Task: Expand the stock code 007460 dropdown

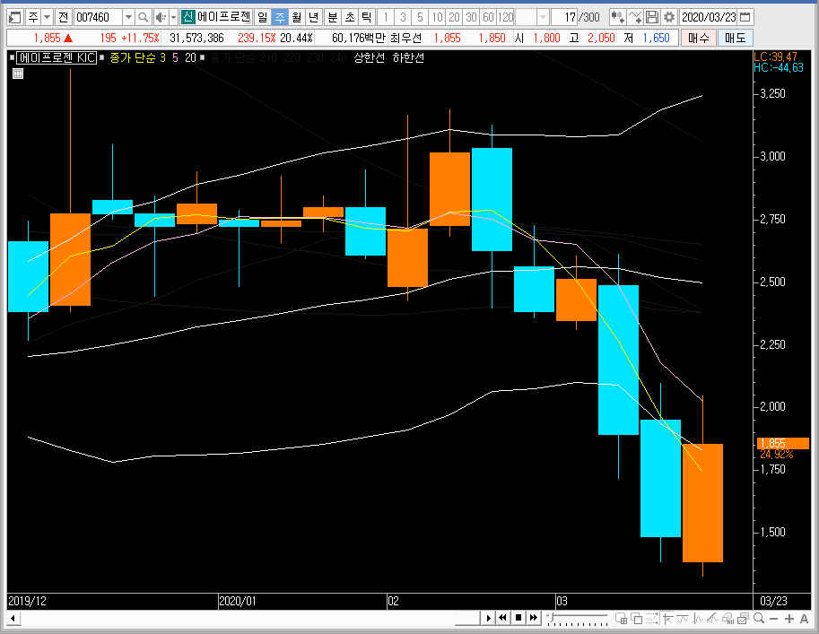Action: 128,17
